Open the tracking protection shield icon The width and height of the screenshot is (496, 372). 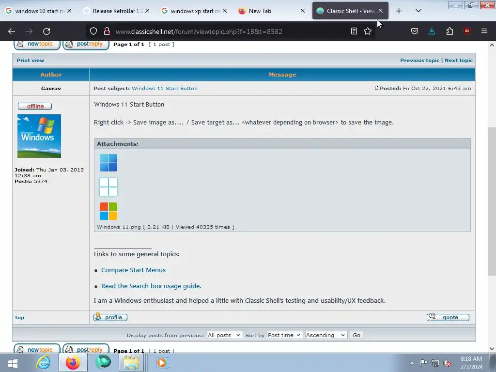click(x=93, y=31)
